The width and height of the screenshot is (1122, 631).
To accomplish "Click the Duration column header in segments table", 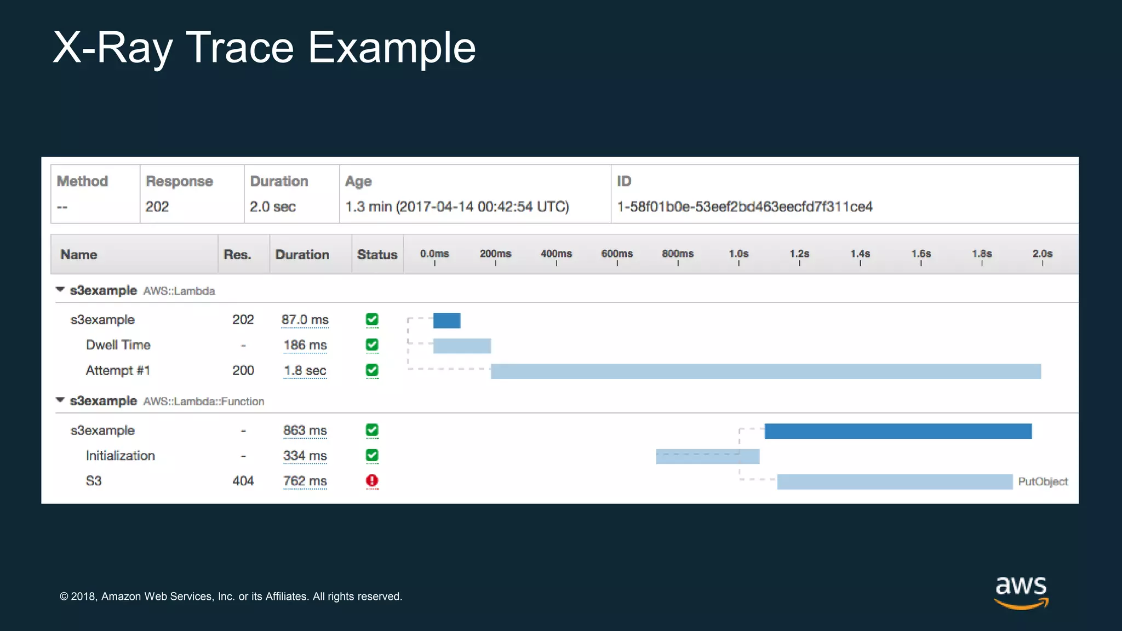I will tap(302, 255).
